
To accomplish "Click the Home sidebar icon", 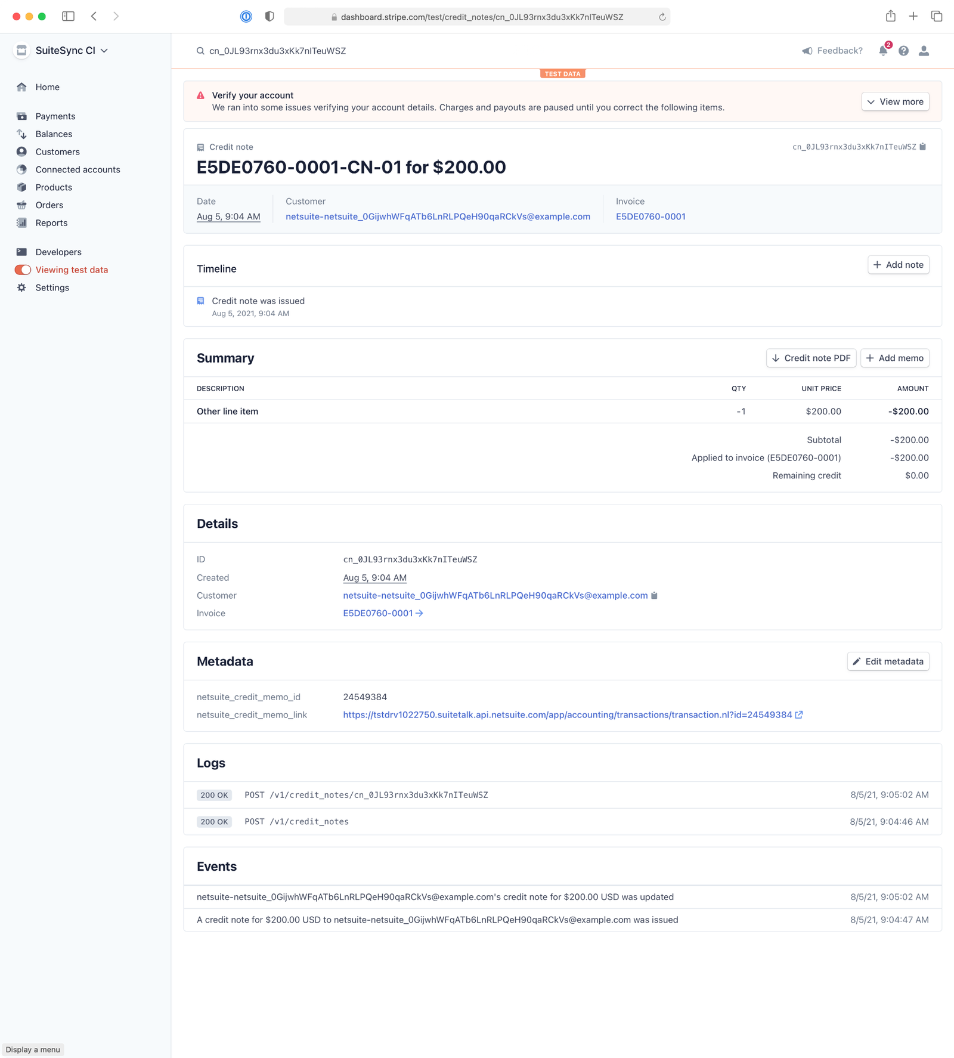I will tap(21, 87).
